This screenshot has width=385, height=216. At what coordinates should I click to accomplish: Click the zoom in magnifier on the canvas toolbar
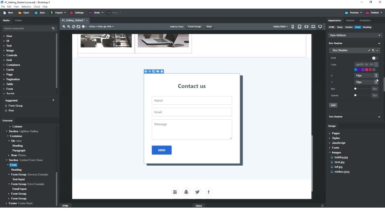[x=64, y=26]
